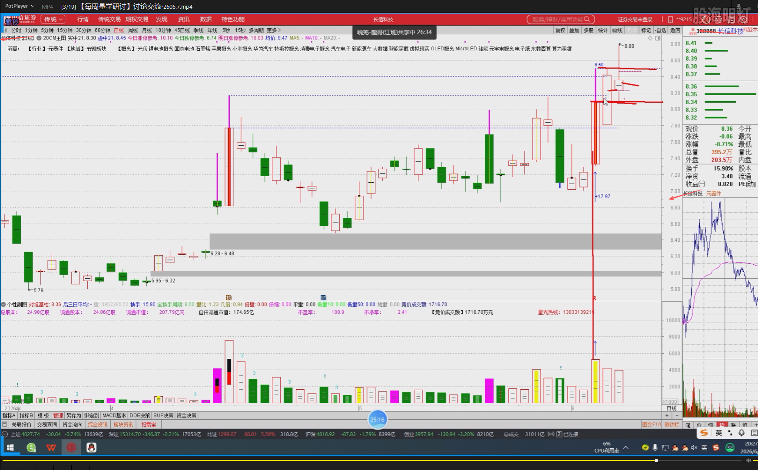758x470 pixels.
Task: Click the 返回 back button
Action: (675, 30)
